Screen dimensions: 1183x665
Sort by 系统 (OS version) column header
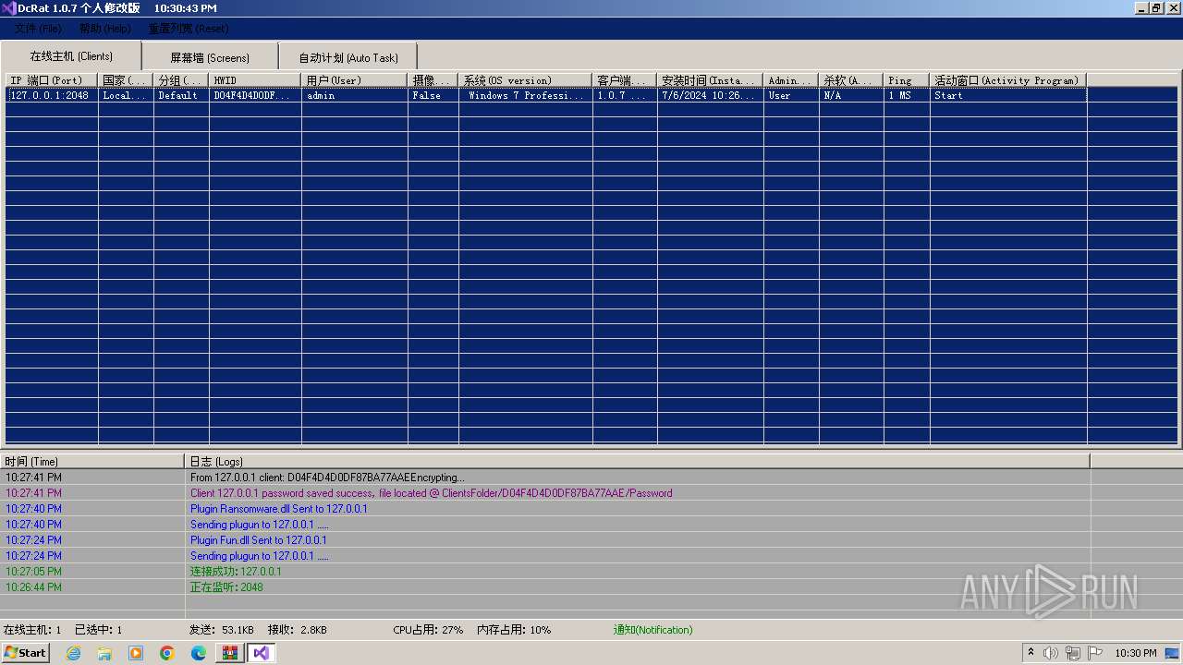pos(525,80)
